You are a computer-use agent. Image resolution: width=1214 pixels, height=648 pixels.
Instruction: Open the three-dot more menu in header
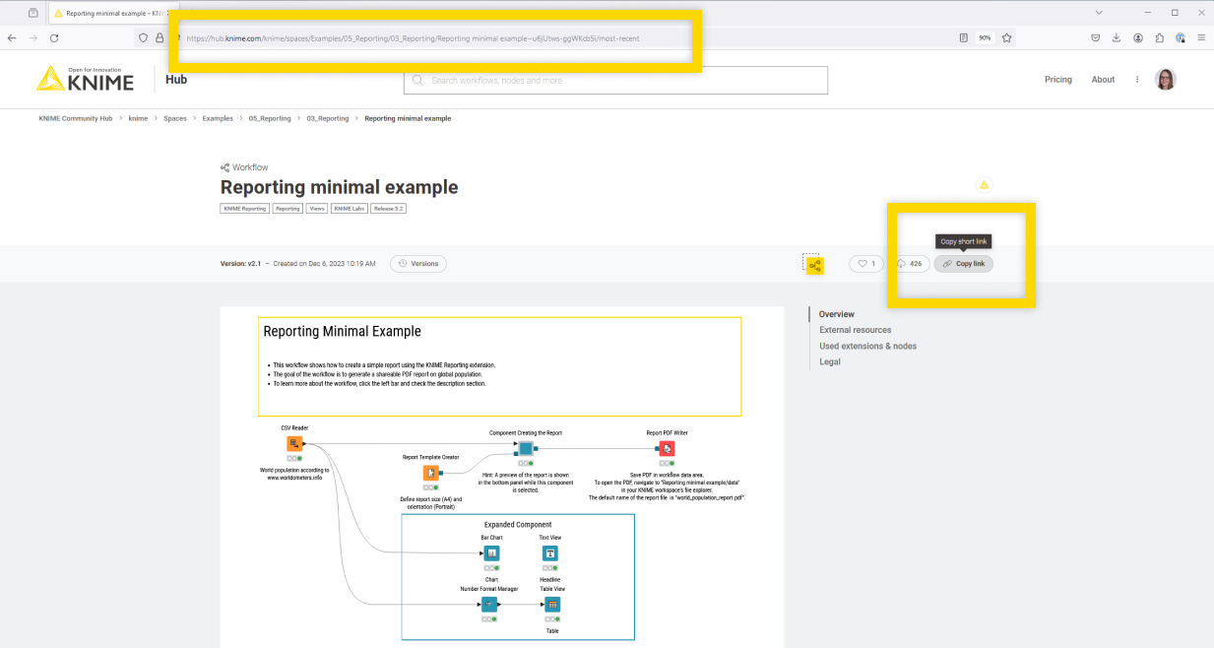click(1137, 80)
